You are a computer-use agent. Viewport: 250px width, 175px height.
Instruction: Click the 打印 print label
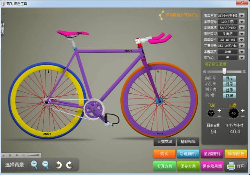click(x=241, y=166)
